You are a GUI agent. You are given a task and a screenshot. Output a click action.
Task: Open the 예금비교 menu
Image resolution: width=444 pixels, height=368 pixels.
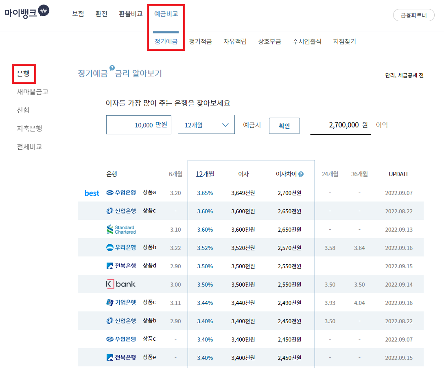point(166,14)
